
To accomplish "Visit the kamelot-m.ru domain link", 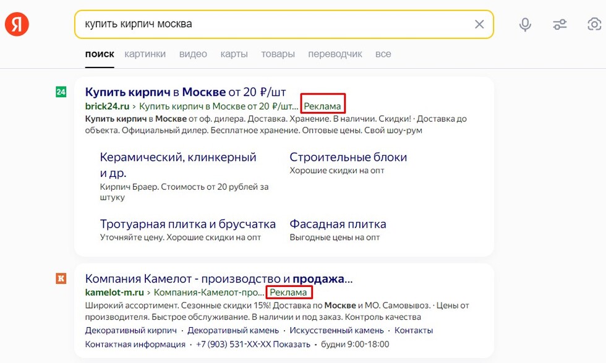I will tap(114, 293).
